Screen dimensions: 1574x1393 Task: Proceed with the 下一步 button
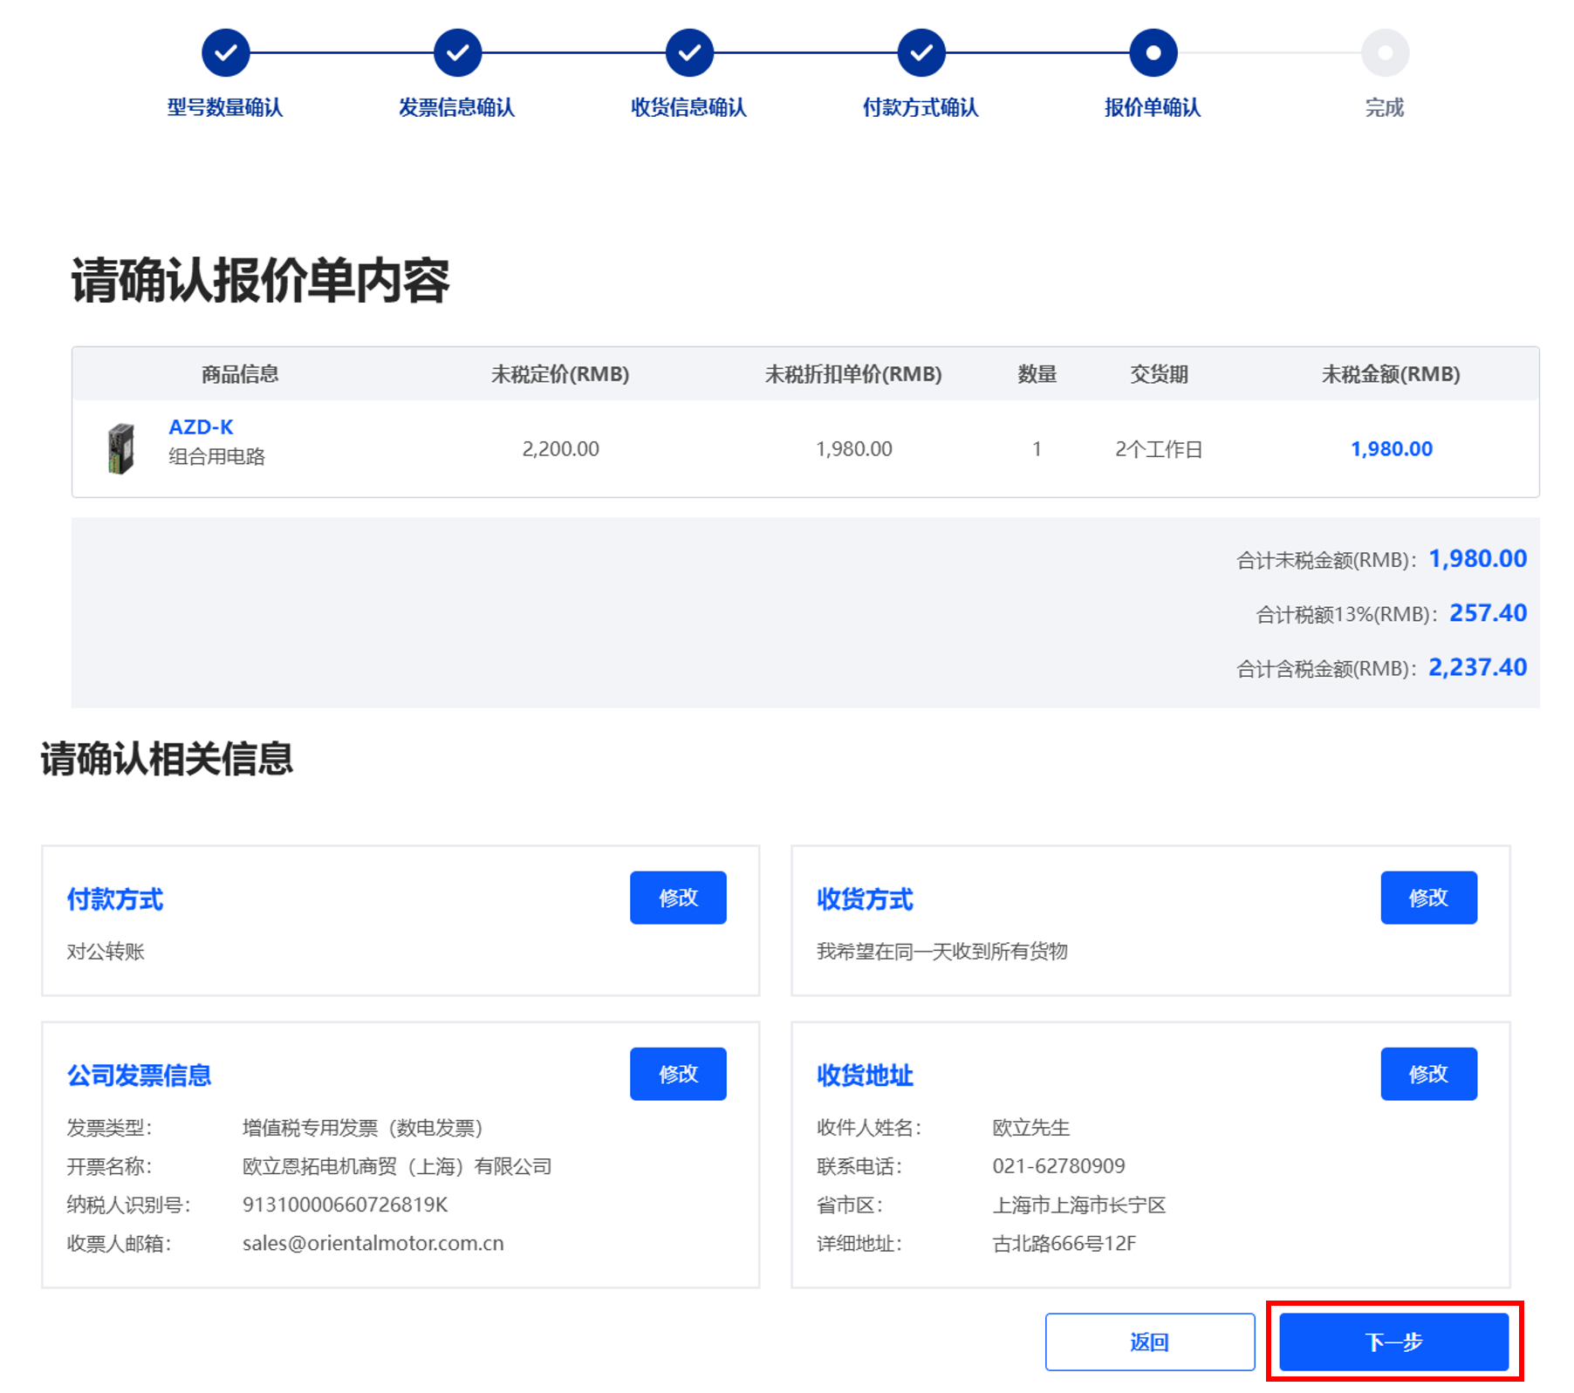coord(1393,1342)
